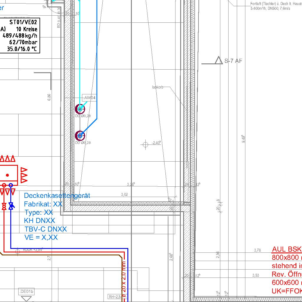Select the TBV-C DNXX annotation line

pos(45,229)
